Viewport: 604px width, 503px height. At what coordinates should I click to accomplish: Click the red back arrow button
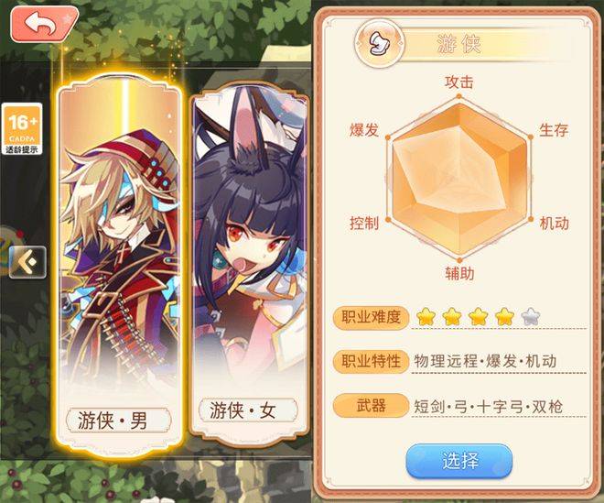pyautogui.click(x=44, y=24)
